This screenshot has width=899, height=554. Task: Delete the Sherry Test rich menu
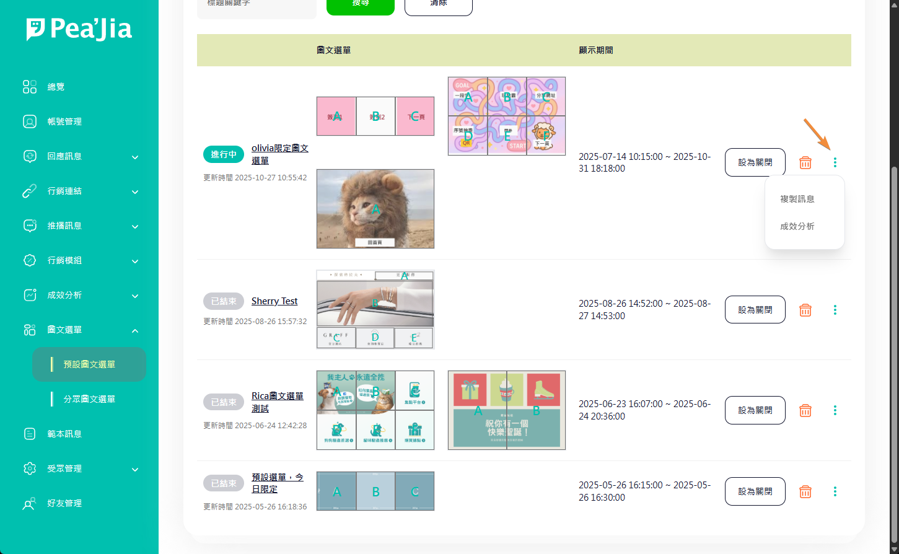coord(805,310)
